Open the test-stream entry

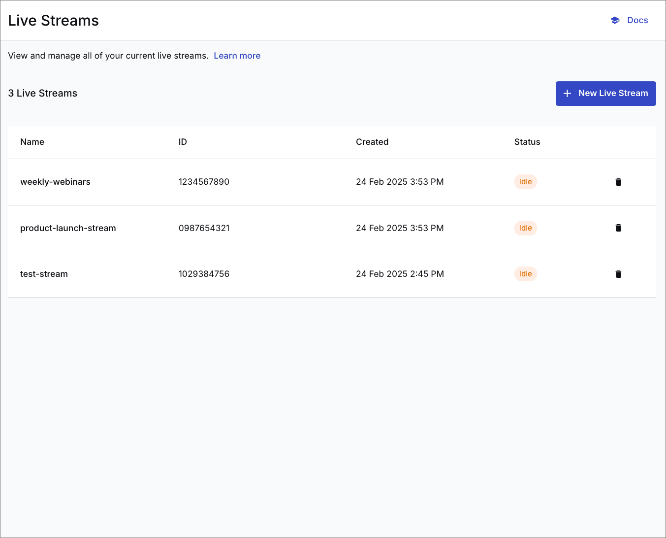coord(44,274)
